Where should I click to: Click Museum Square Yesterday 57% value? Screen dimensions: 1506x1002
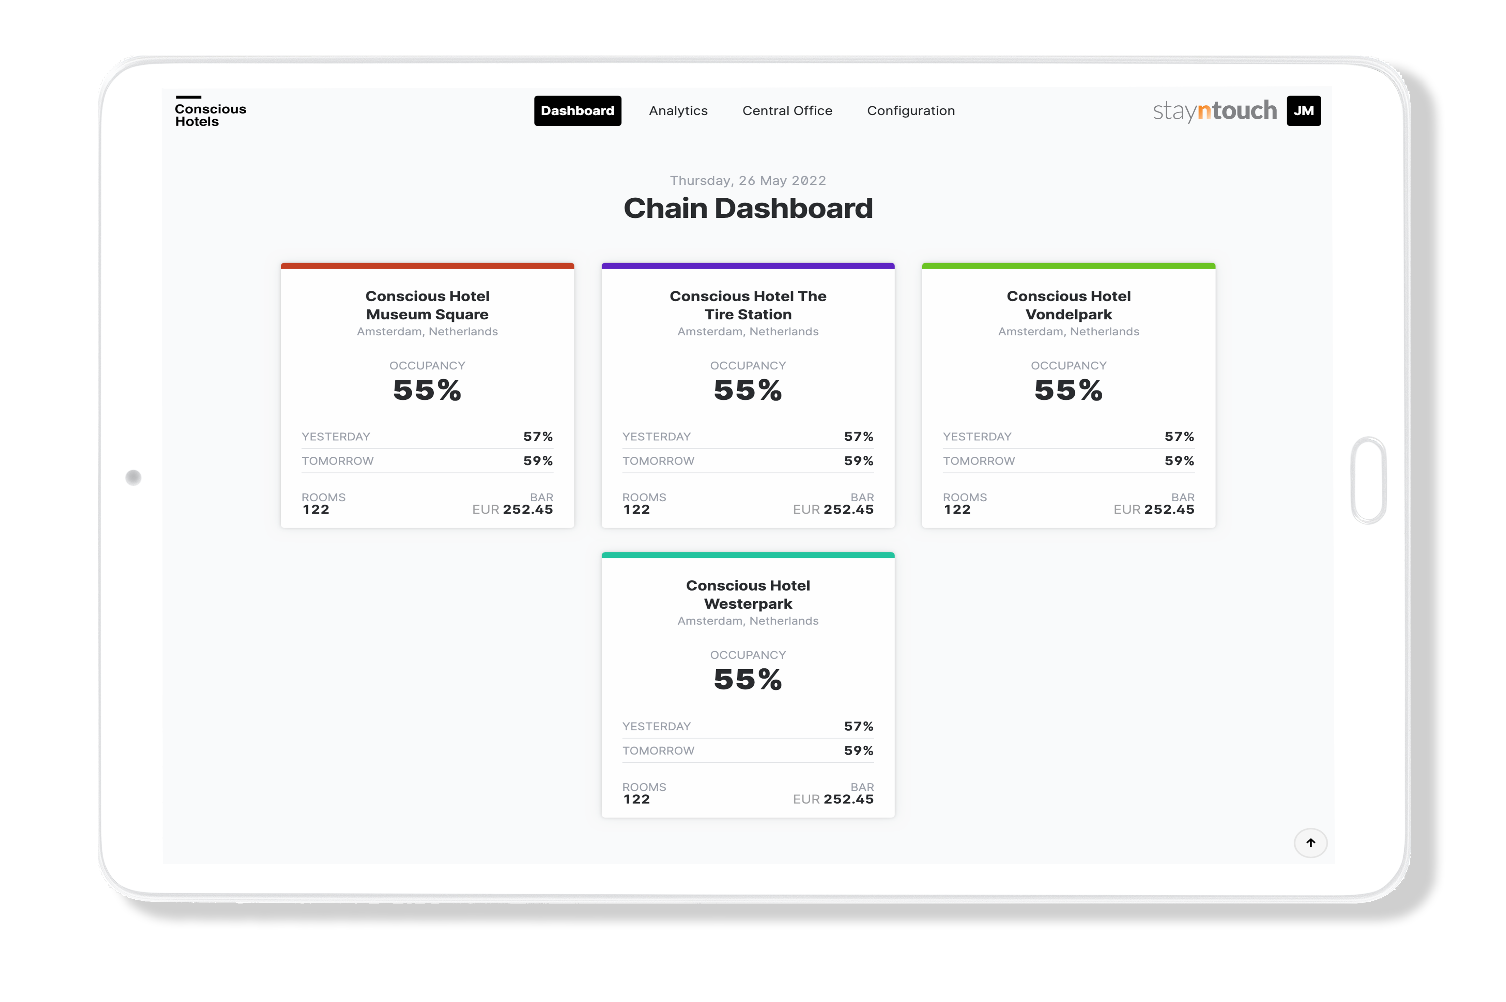point(538,437)
